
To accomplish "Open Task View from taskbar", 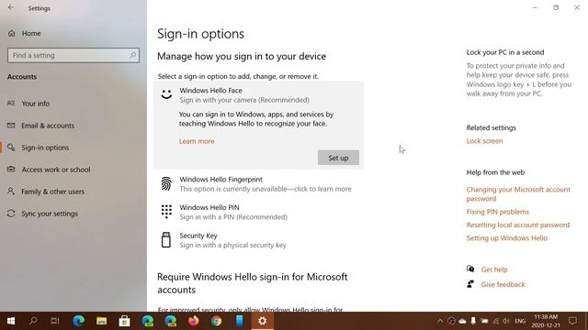I will [x=55, y=321].
